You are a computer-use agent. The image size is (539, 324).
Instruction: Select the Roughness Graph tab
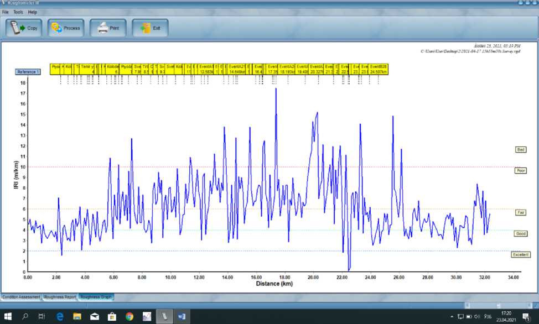[x=96, y=297]
